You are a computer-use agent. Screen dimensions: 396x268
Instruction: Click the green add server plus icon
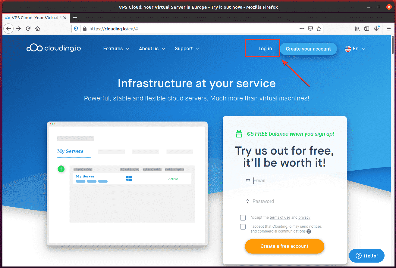point(61,169)
